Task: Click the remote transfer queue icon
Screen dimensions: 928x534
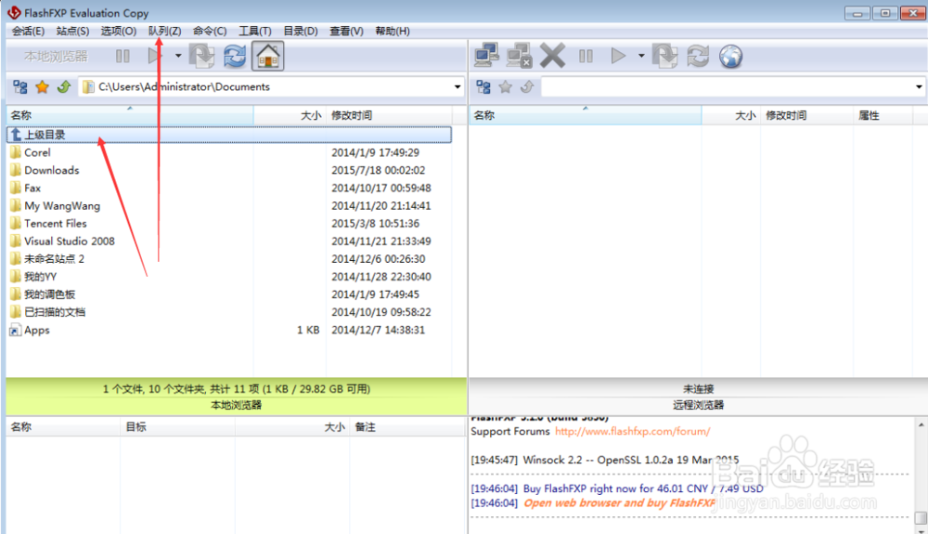Action: click(x=665, y=57)
